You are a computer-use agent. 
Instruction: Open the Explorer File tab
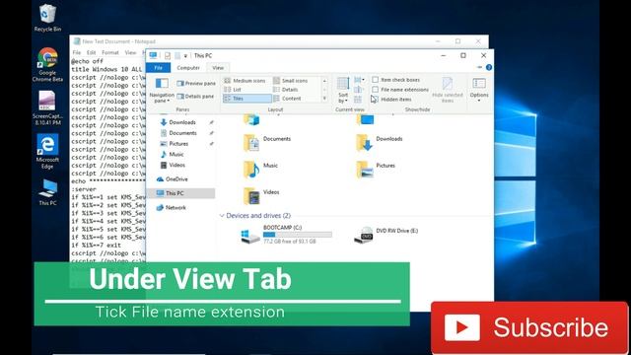point(158,68)
